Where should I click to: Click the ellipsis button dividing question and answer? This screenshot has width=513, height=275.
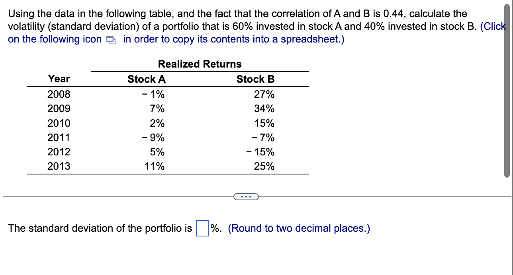(x=246, y=196)
